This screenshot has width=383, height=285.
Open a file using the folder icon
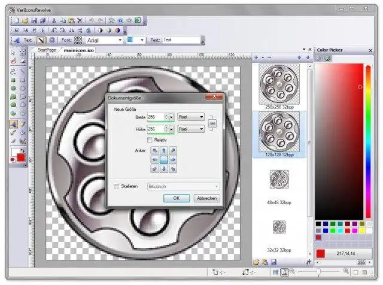(x=25, y=21)
